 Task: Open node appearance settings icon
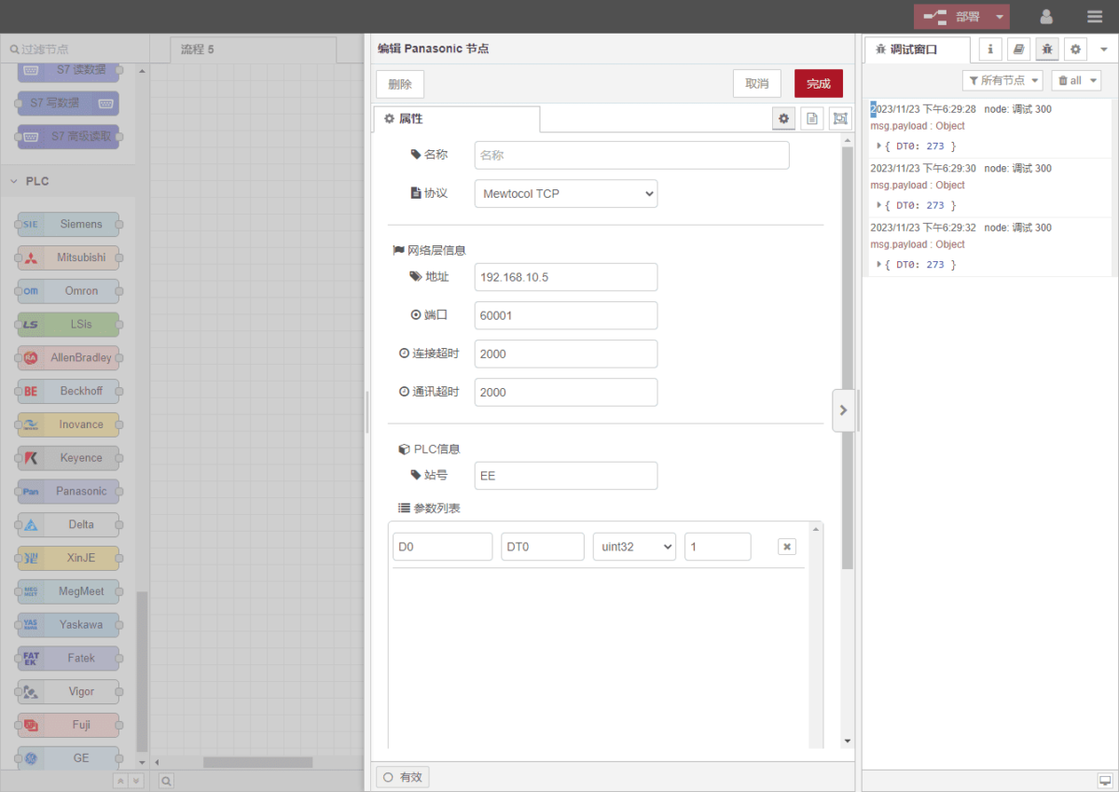click(x=840, y=118)
